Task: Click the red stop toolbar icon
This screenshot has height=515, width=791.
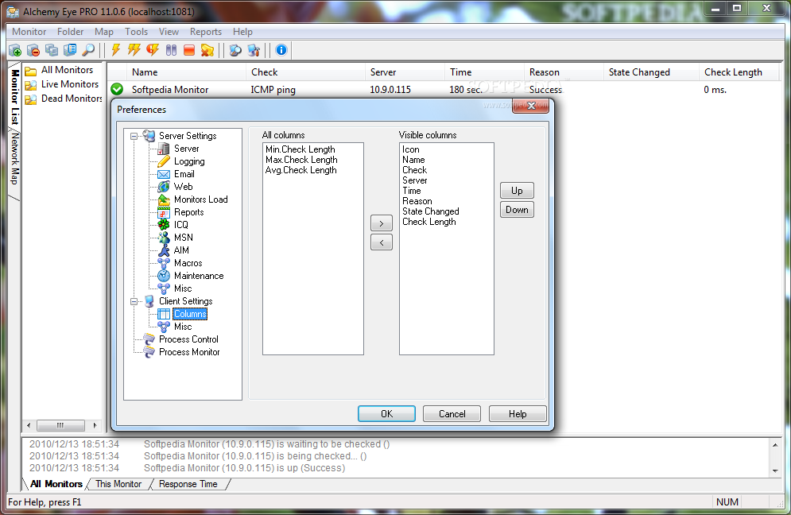Action: 189,50
